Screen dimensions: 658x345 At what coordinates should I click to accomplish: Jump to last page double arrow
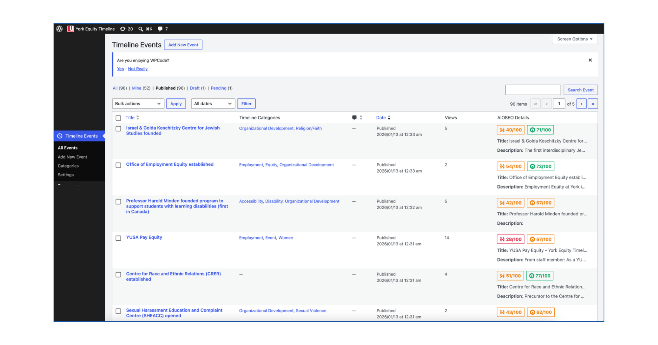593,104
